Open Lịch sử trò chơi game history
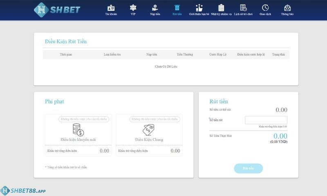The image size is (327, 196). 243,8
